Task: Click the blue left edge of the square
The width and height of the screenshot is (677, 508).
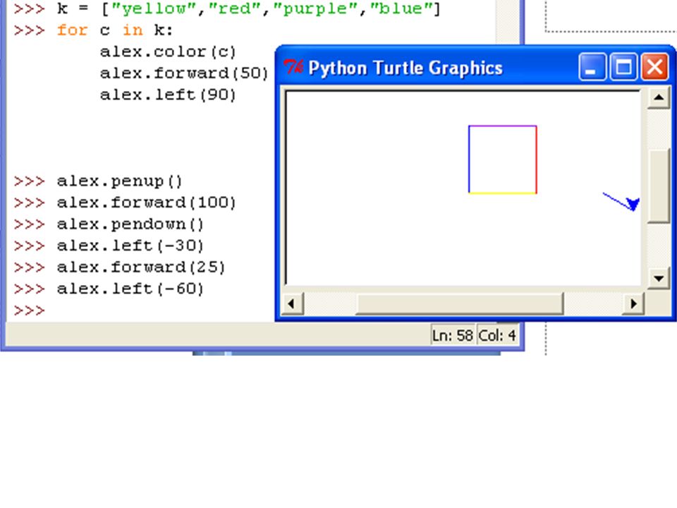Action: (x=470, y=159)
